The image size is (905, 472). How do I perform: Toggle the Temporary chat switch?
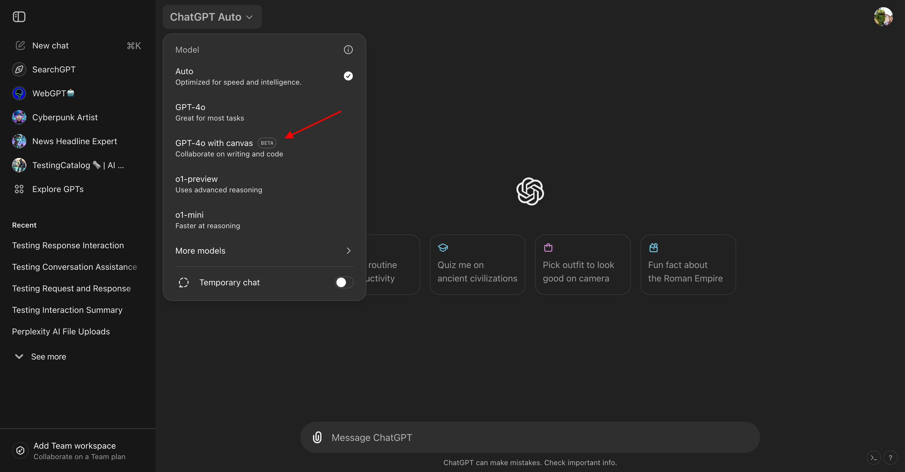click(344, 283)
